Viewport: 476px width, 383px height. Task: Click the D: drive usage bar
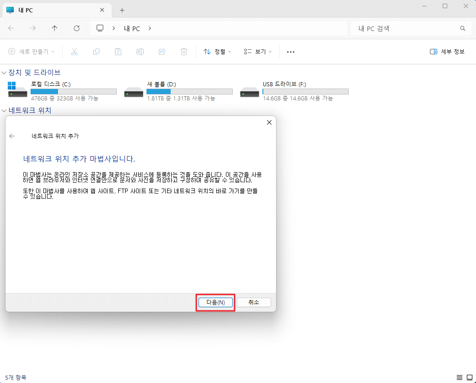pos(189,91)
